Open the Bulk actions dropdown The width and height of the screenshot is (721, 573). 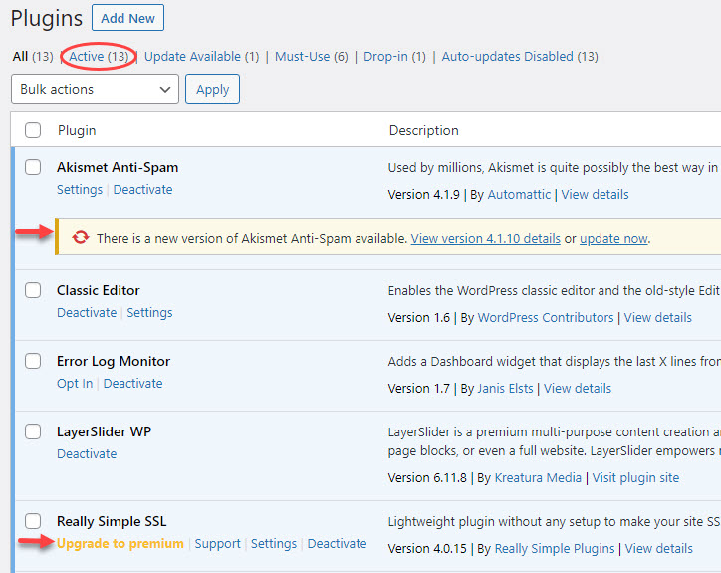pyautogui.click(x=95, y=89)
